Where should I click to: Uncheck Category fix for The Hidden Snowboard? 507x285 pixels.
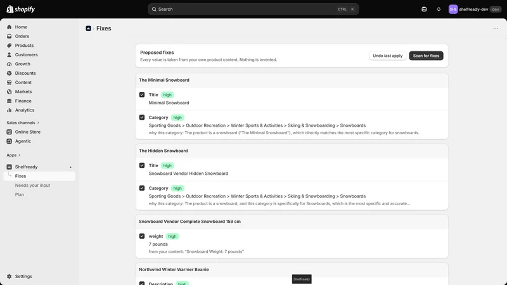(142, 188)
